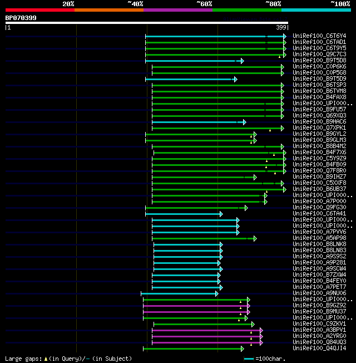The image size is (356, 363).
Task: Click the green alignment bar for UniRef100_B9GYL2
Action: [x=200, y=135]
